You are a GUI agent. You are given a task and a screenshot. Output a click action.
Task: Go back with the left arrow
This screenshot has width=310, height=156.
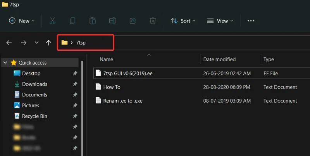[x=9, y=43]
